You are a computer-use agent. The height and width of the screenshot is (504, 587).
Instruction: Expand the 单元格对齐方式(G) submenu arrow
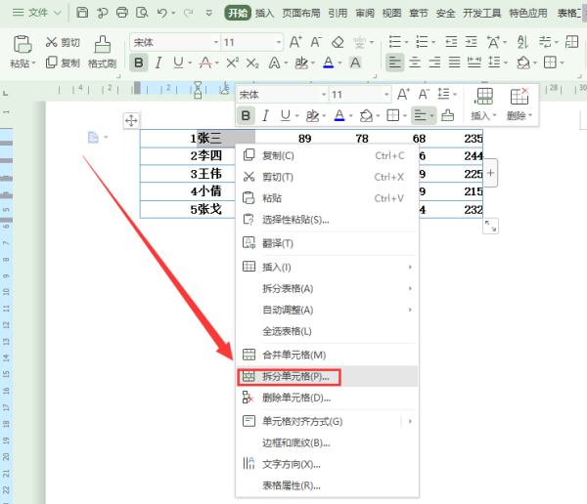pyautogui.click(x=410, y=421)
